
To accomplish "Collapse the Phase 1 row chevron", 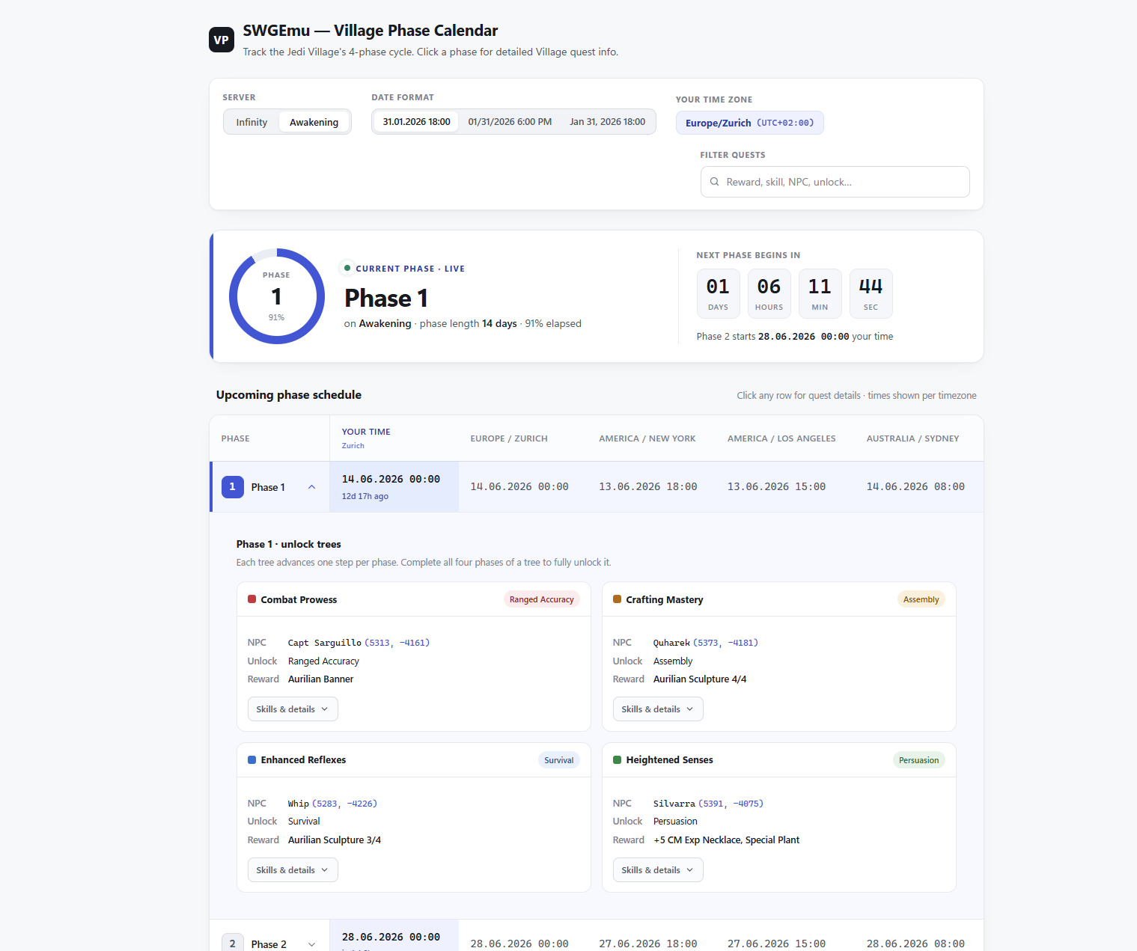I will tap(311, 487).
